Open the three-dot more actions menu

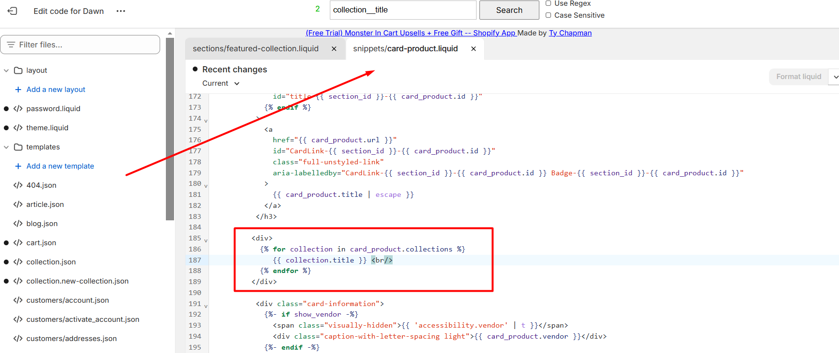(x=121, y=11)
